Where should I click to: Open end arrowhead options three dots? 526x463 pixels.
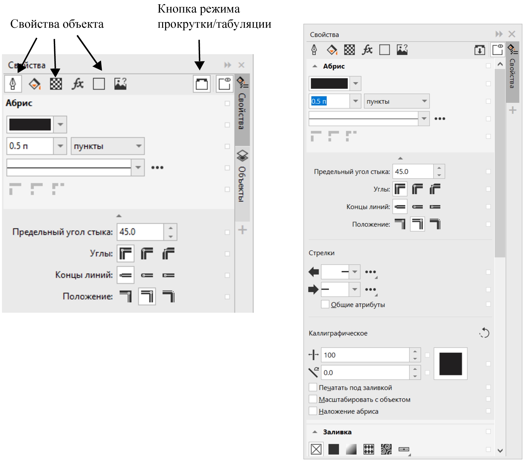coord(370,290)
